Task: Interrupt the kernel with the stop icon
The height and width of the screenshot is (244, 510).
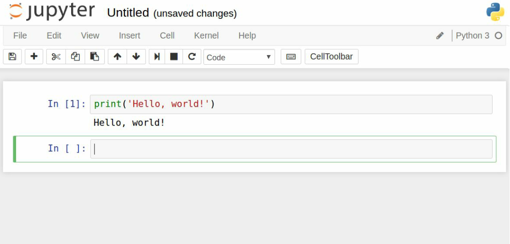Action: point(174,57)
